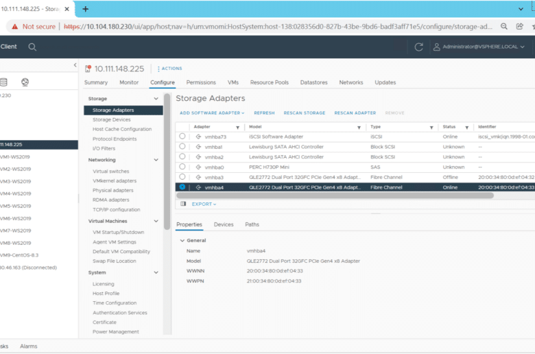This screenshot has width=535, height=354.
Task: Open the Administrator@VSPHERE.LOCAL user menu
Action: coord(483,47)
